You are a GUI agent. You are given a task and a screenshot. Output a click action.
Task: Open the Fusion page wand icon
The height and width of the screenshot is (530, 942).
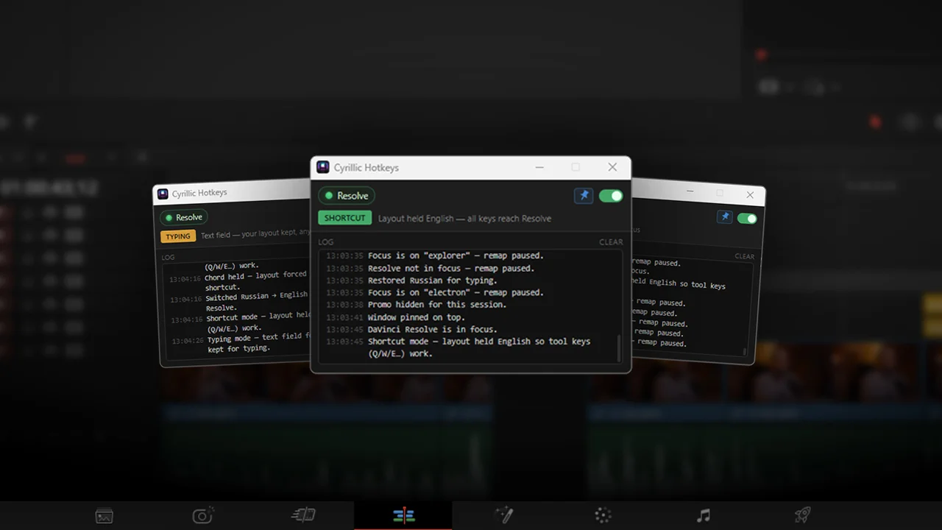click(503, 515)
